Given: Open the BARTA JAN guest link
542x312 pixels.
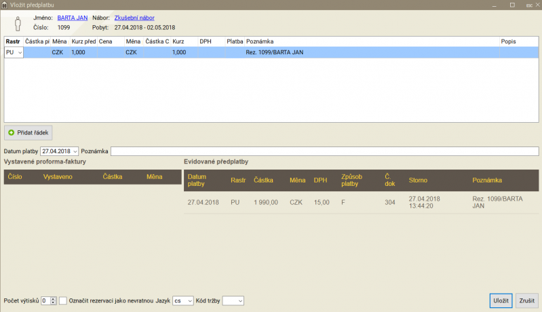Looking at the screenshot, I should coord(73,18).
